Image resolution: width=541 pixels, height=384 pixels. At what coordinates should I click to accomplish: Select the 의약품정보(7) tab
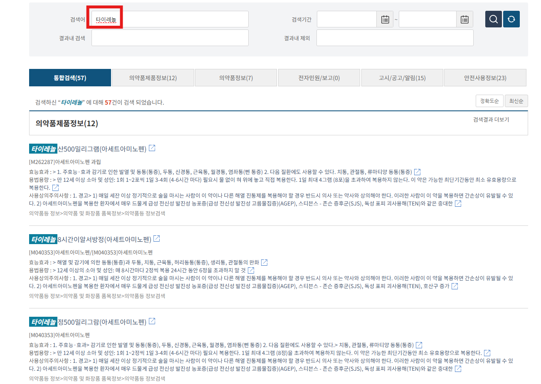click(236, 78)
